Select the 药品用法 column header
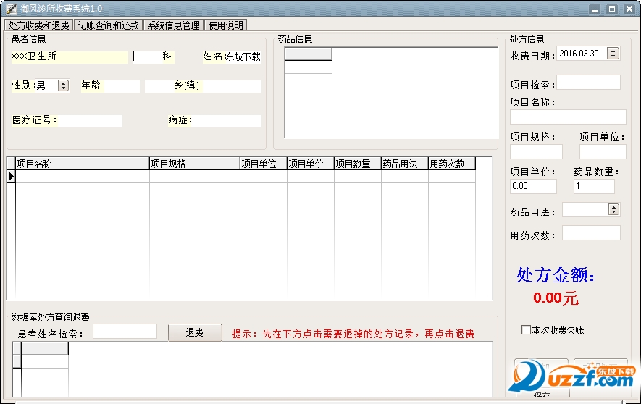This screenshot has width=641, height=404. (x=404, y=164)
